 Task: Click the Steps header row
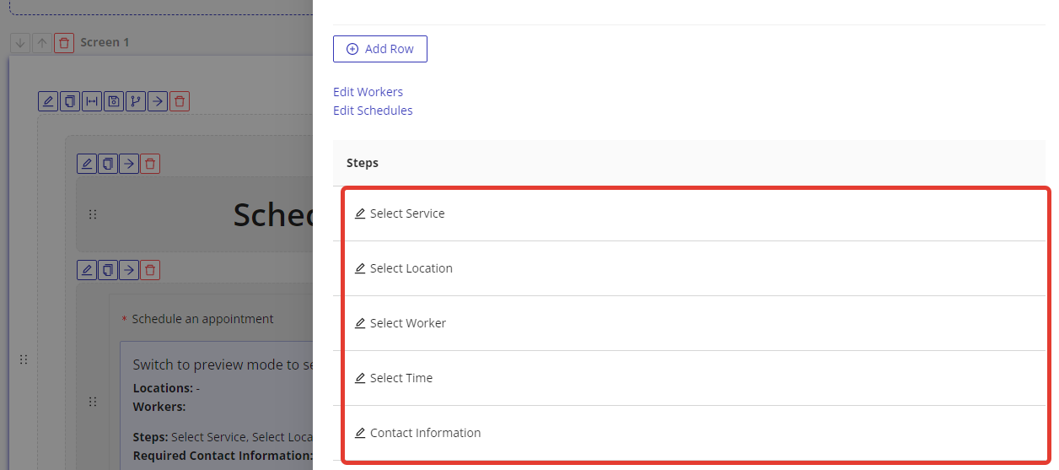click(689, 163)
